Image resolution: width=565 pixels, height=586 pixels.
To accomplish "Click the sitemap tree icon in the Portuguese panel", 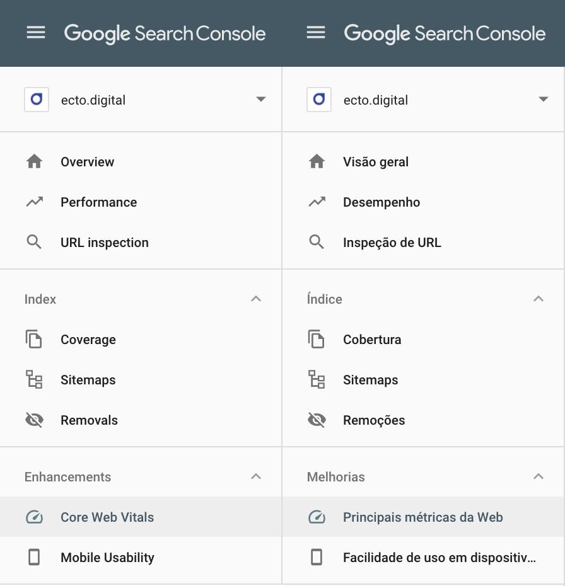I will pyautogui.click(x=317, y=380).
